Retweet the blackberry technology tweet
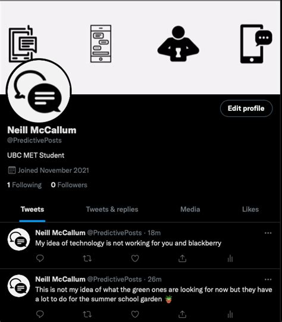This screenshot has height=322, width=282. pos(87,258)
